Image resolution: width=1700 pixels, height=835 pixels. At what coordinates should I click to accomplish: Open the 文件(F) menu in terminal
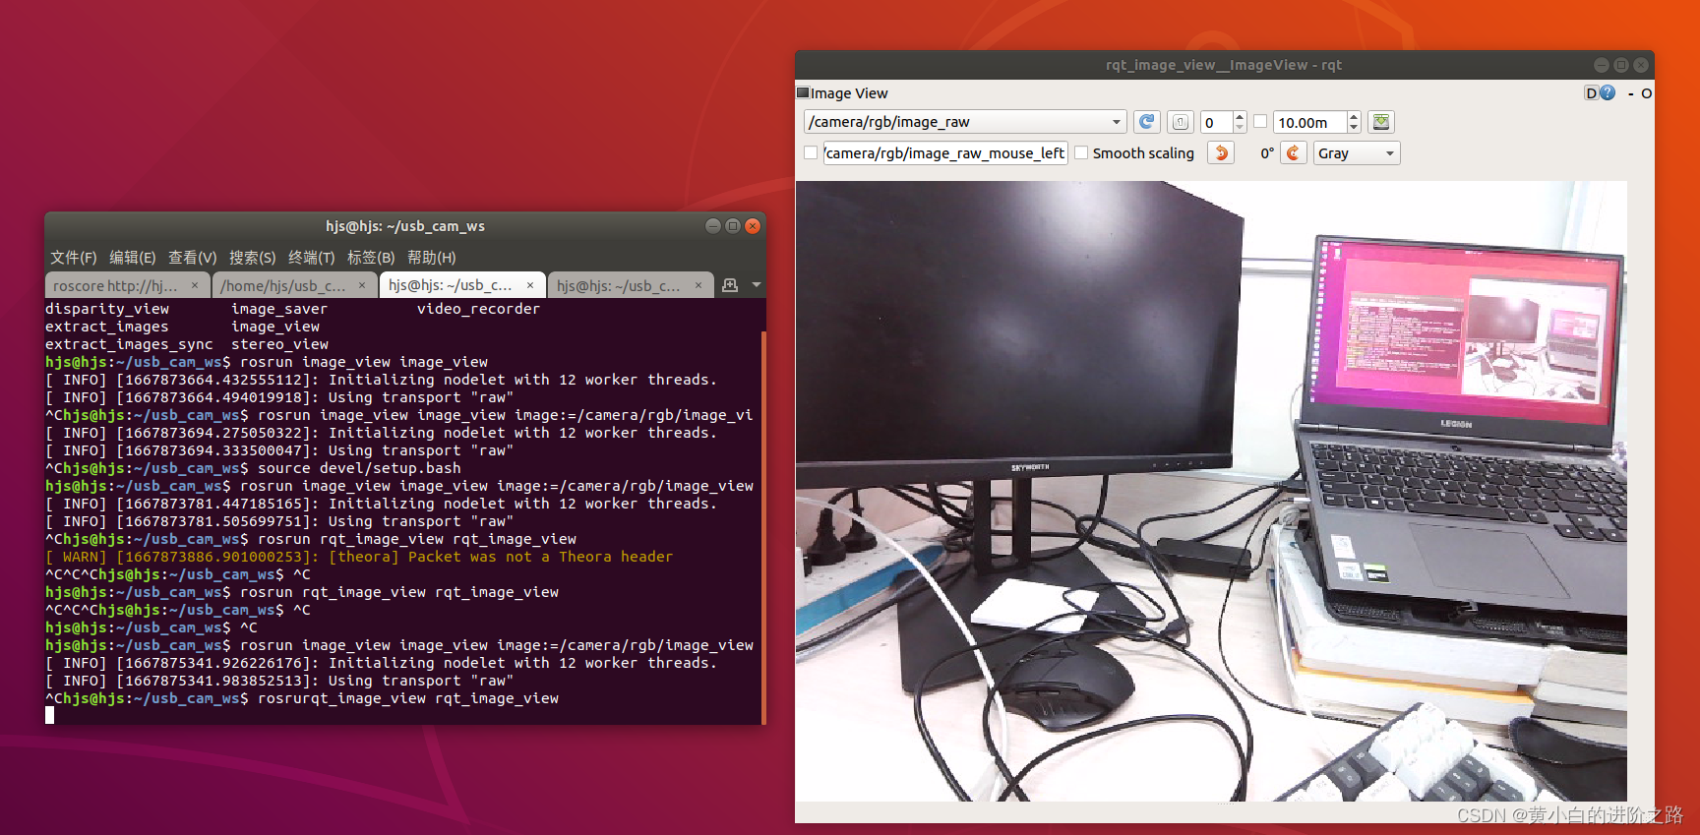(x=74, y=258)
